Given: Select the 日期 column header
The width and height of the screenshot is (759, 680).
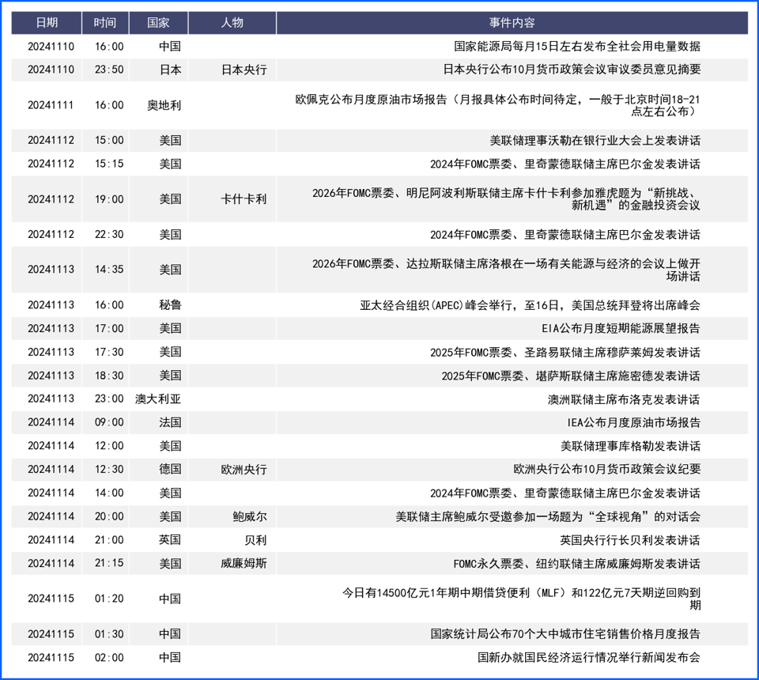Looking at the screenshot, I should coord(47,23).
